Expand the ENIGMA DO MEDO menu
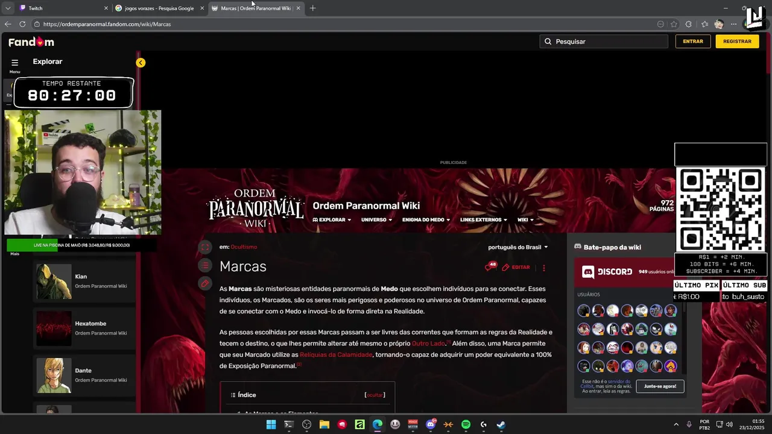This screenshot has height=434, width=772. (426, 220)
